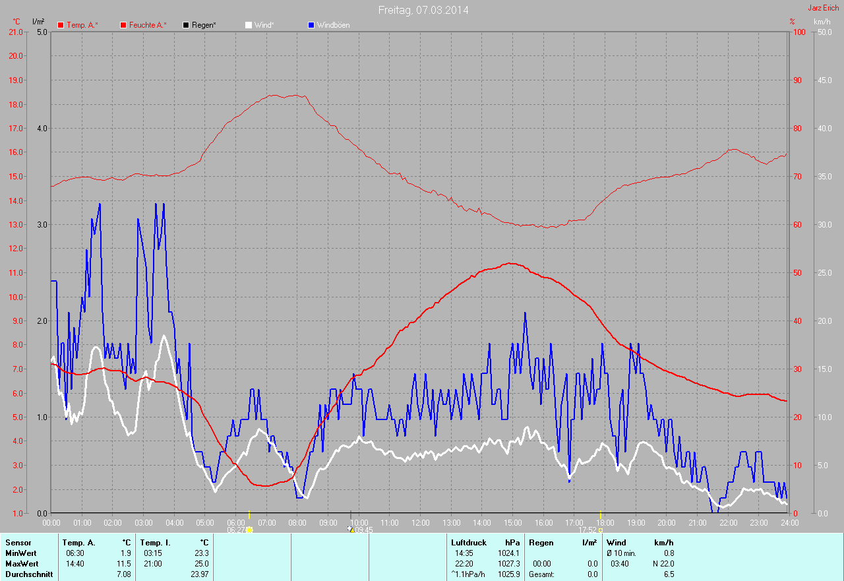Click the red Temp. A. legend swatch
The height and width of the screenshot is (581, 844).
coord(61,25)
